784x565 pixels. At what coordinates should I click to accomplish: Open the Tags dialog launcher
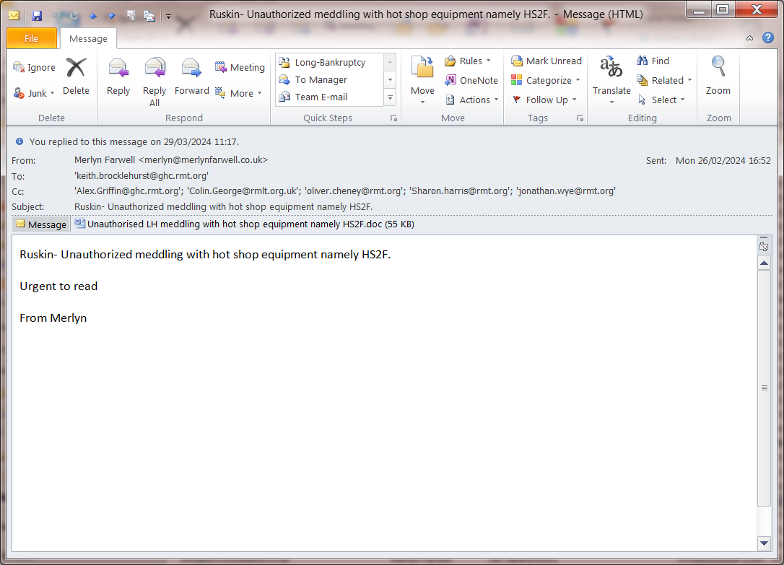(580, 118)
